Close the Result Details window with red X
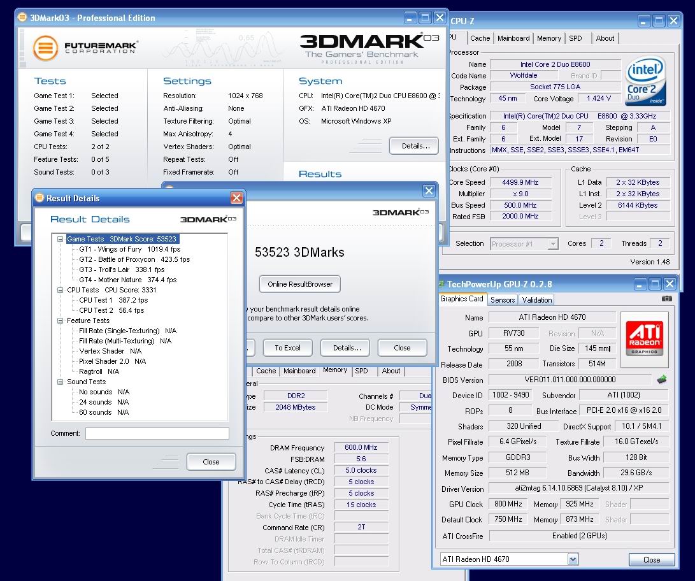The height and width of the screenshot is (581, 695). 237,197
